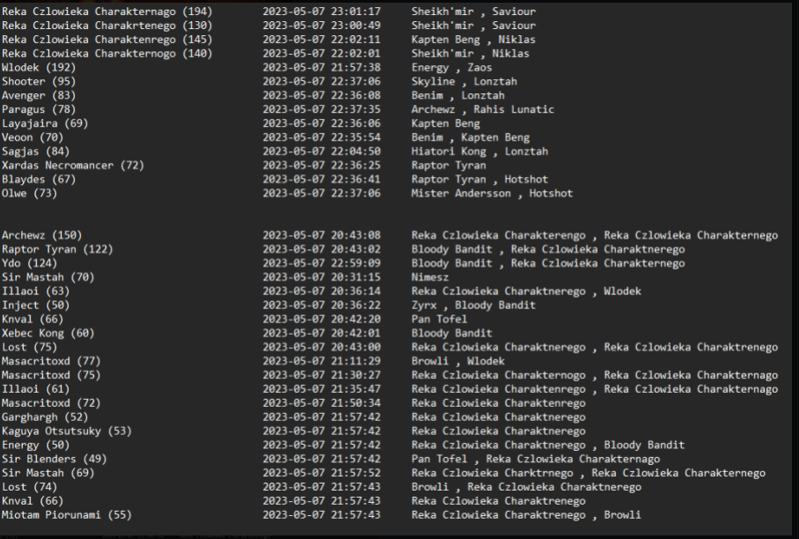Click on the name Zyrx

[x=423, y=306]
